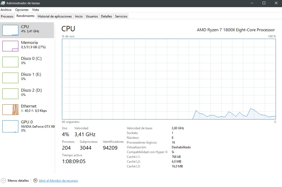
Task: Open the Servicios tab
Action: tap(121, 16)
